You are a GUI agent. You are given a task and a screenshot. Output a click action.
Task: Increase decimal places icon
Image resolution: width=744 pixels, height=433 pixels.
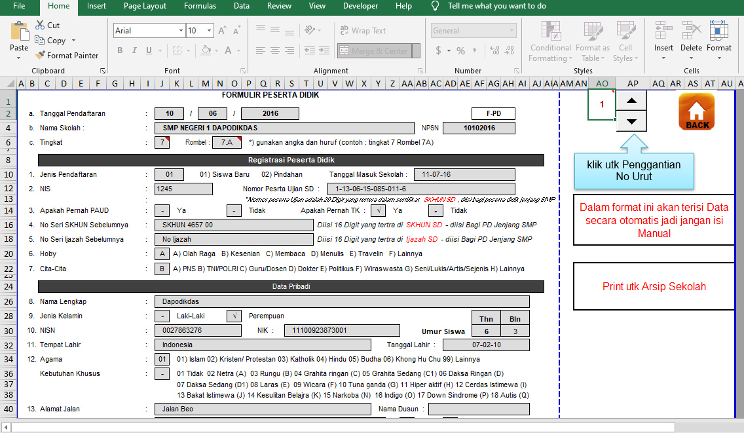click(x=494, y=50)
